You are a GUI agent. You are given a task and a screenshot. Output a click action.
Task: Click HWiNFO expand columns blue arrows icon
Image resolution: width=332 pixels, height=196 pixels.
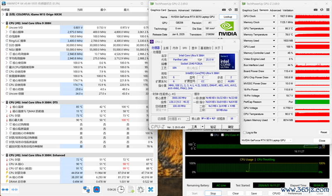click(x=5, y=189)
